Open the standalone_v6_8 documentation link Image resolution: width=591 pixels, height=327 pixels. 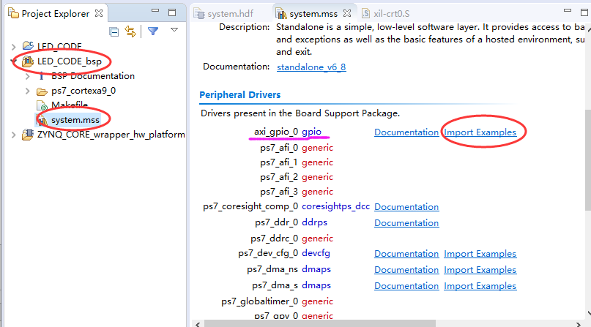tap(311, 67)
